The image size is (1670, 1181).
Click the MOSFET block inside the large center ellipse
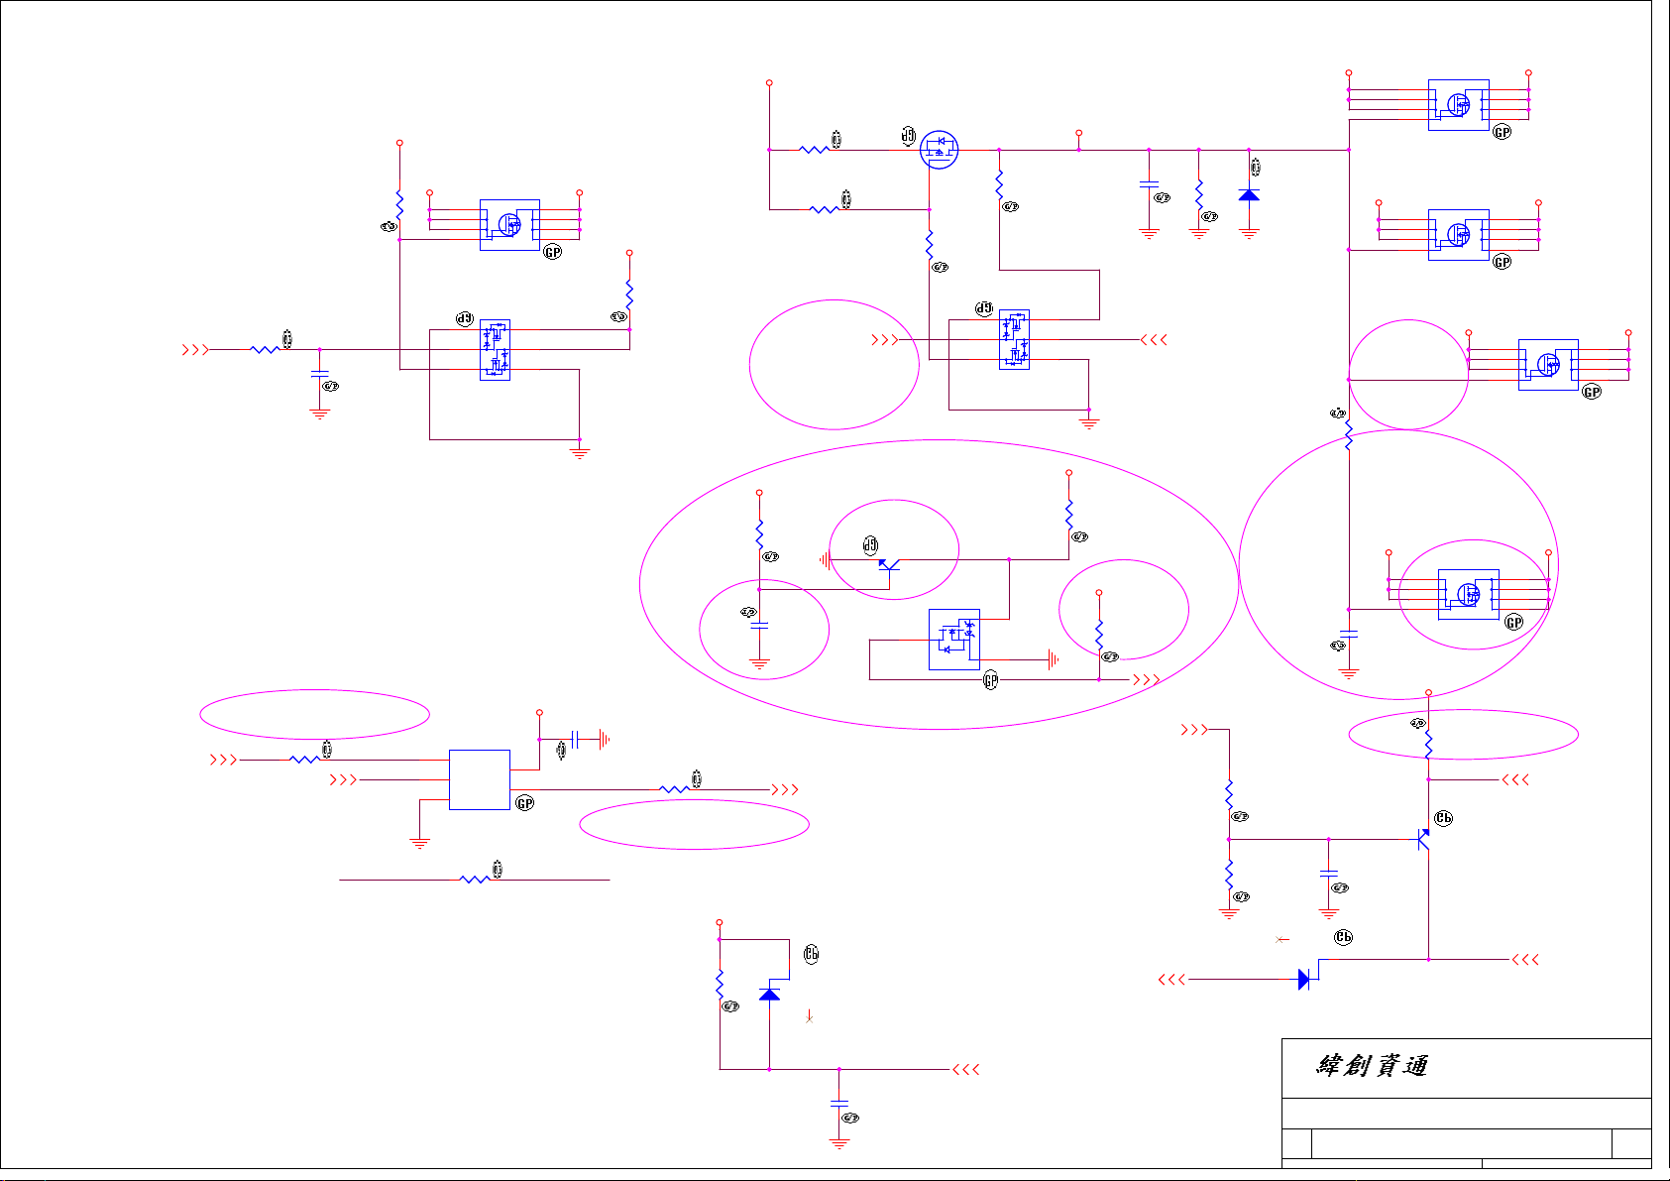click(954, 640)
